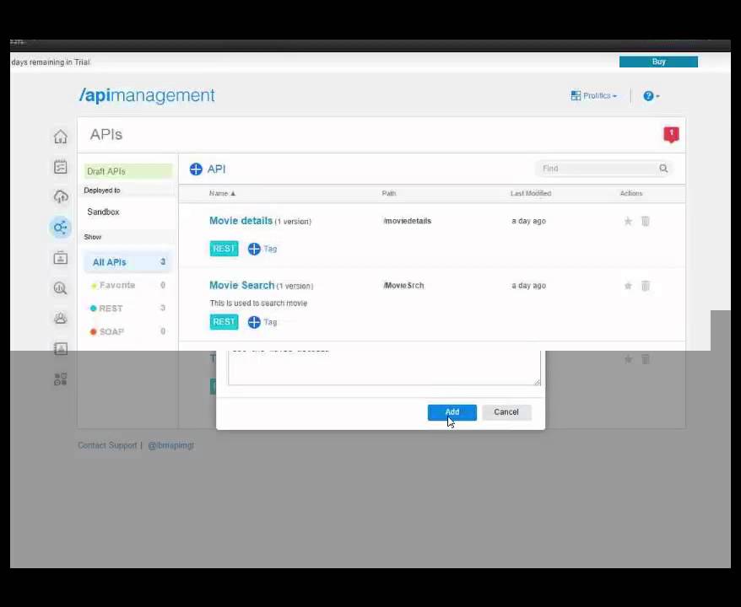Click the Path column header
This screenshot has height=607, width=741.
389,194
